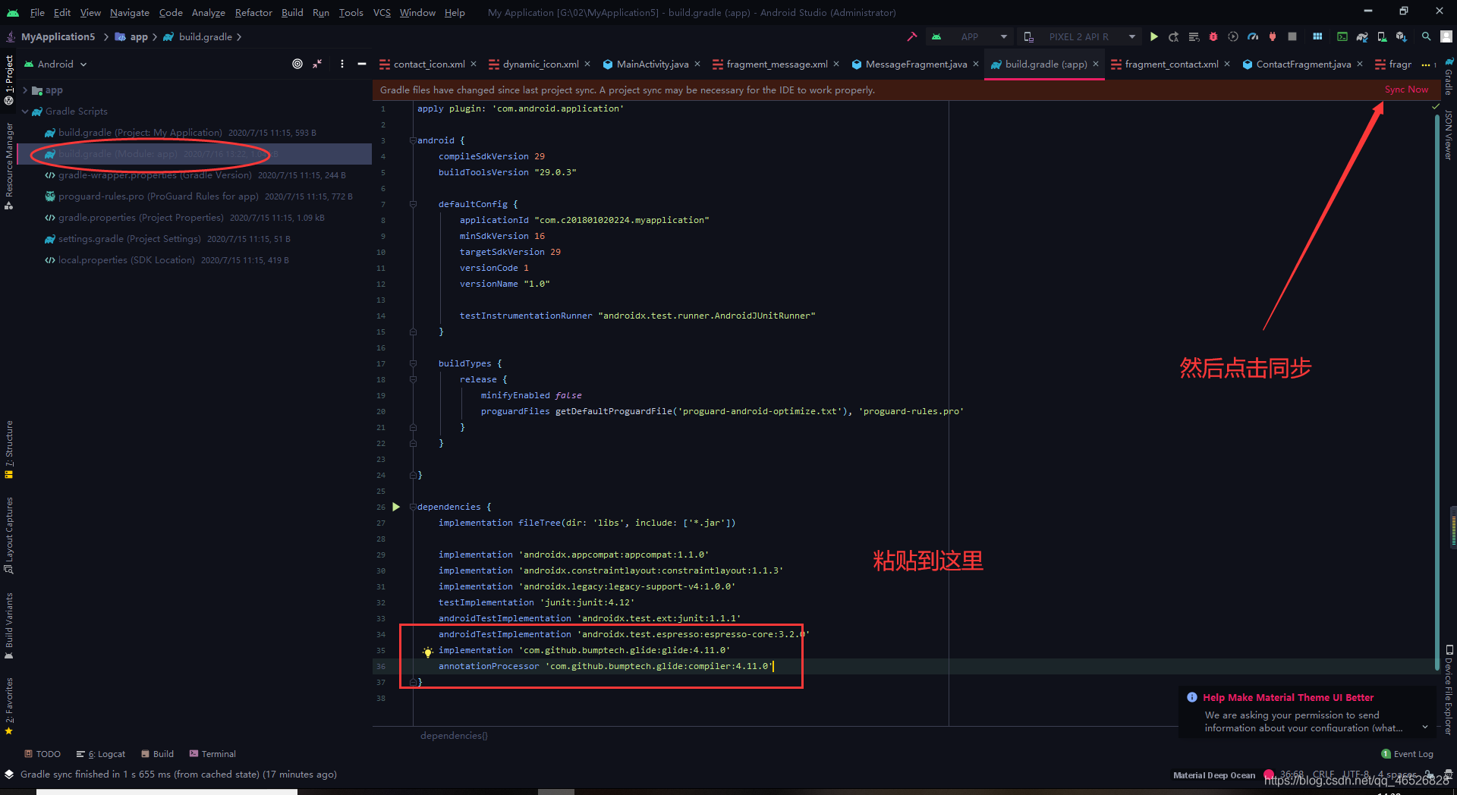1457x795 pixels.
Task: Fold the buildTypes block
Action: click(413, 363)
